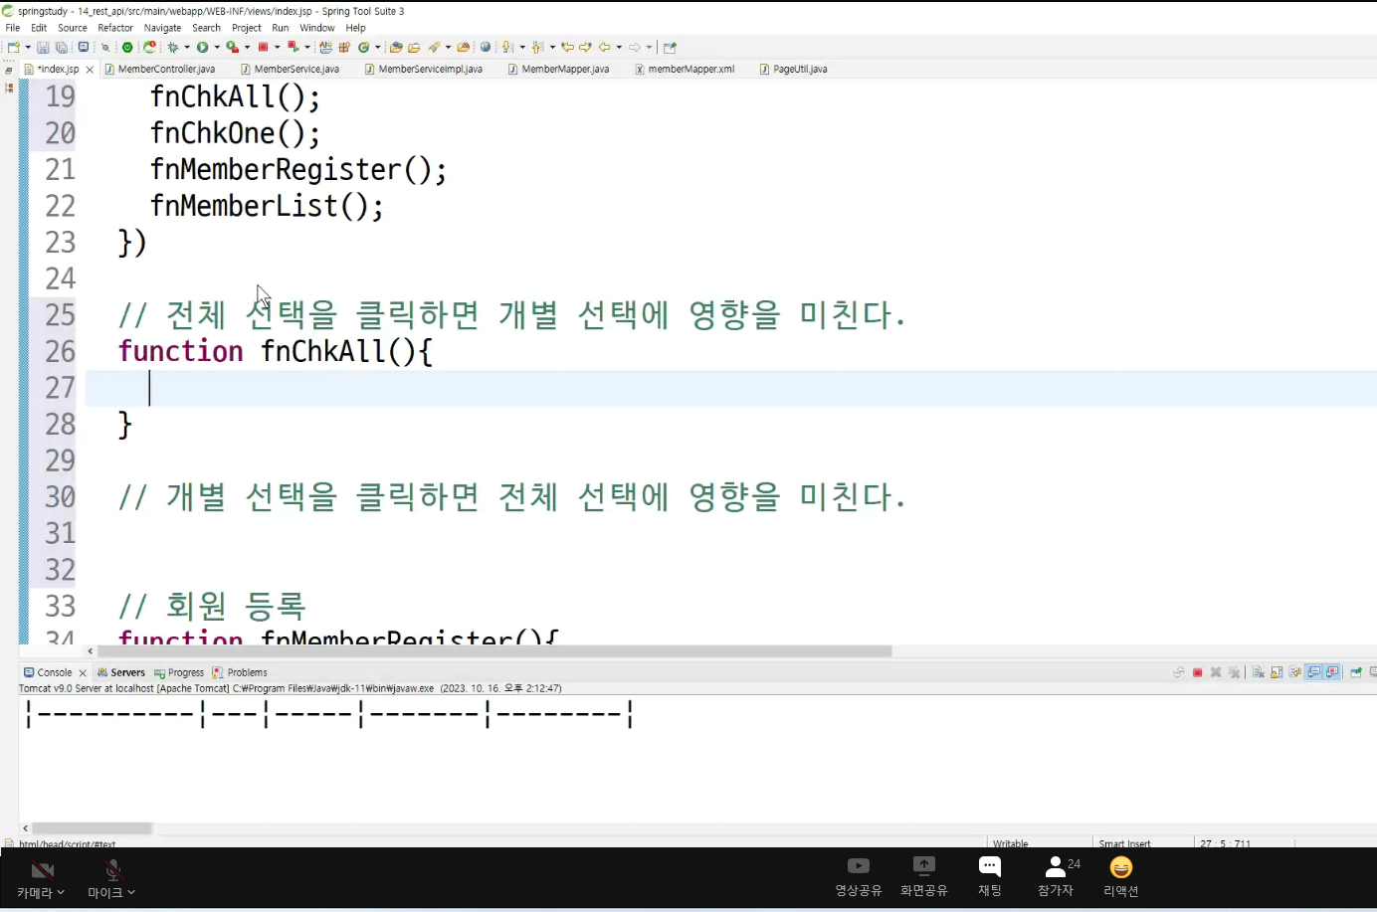The image size is (1377, 912).
Task: Open the Navigate menu
Action: pyautogui.click(x=162, y=28)
